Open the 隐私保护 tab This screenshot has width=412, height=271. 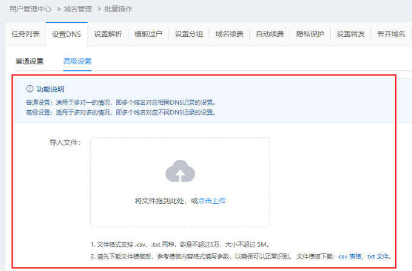click(310, 34)
